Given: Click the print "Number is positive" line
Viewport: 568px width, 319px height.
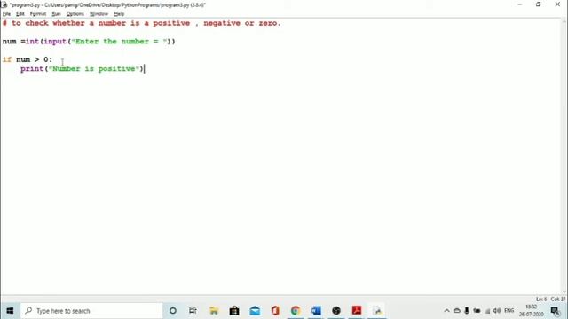Looking at the screenshot, I should (x=83, y=69).
